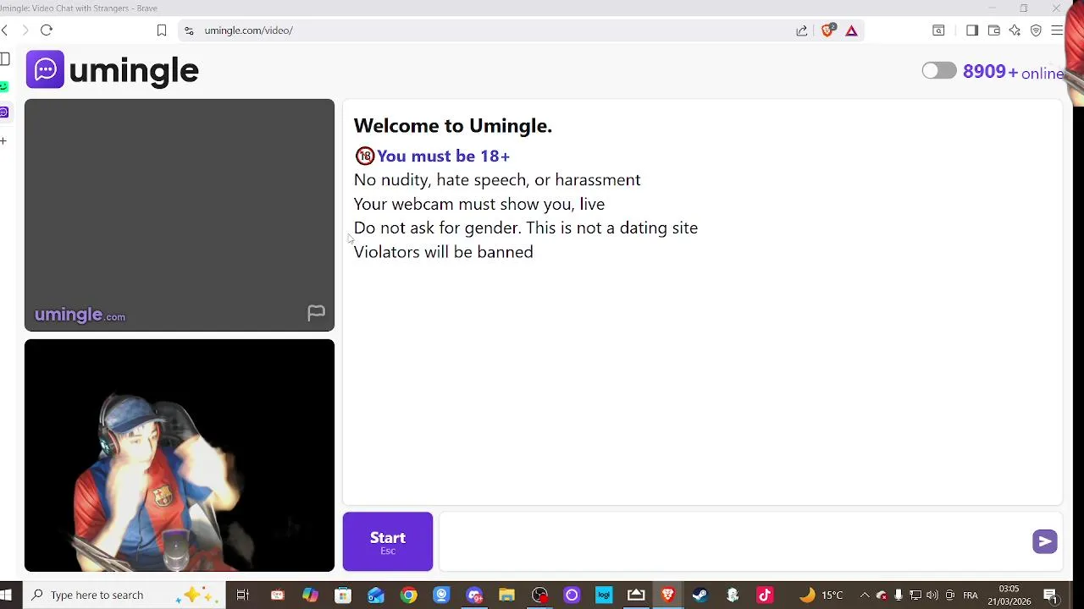Image resolution: width=1084 pixels, height=609 pixels.
Task: Open the Brave Wallet icon
Action: [993, 30]
